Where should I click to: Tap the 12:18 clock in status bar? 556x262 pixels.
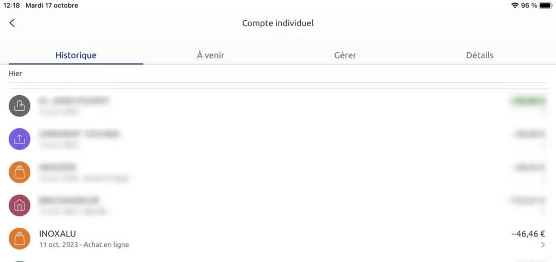click(x=11, y=5)
